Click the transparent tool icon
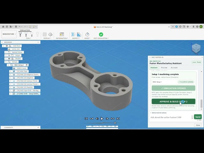 (37, 34)
